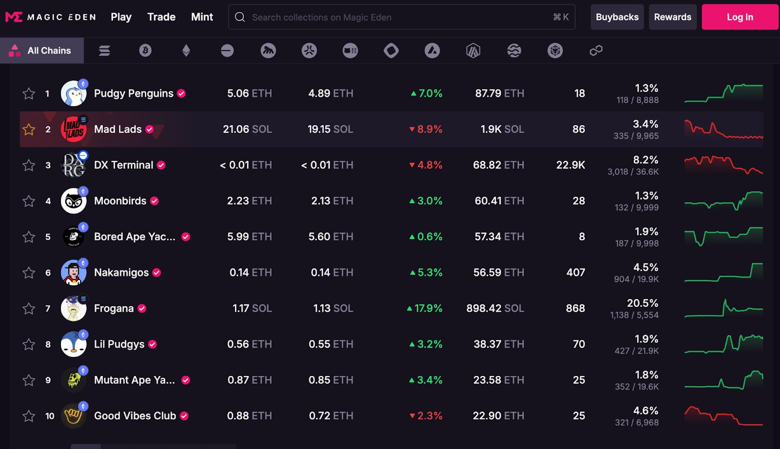Open the Mint menu

pyautogui.click(x=202, y=17)
